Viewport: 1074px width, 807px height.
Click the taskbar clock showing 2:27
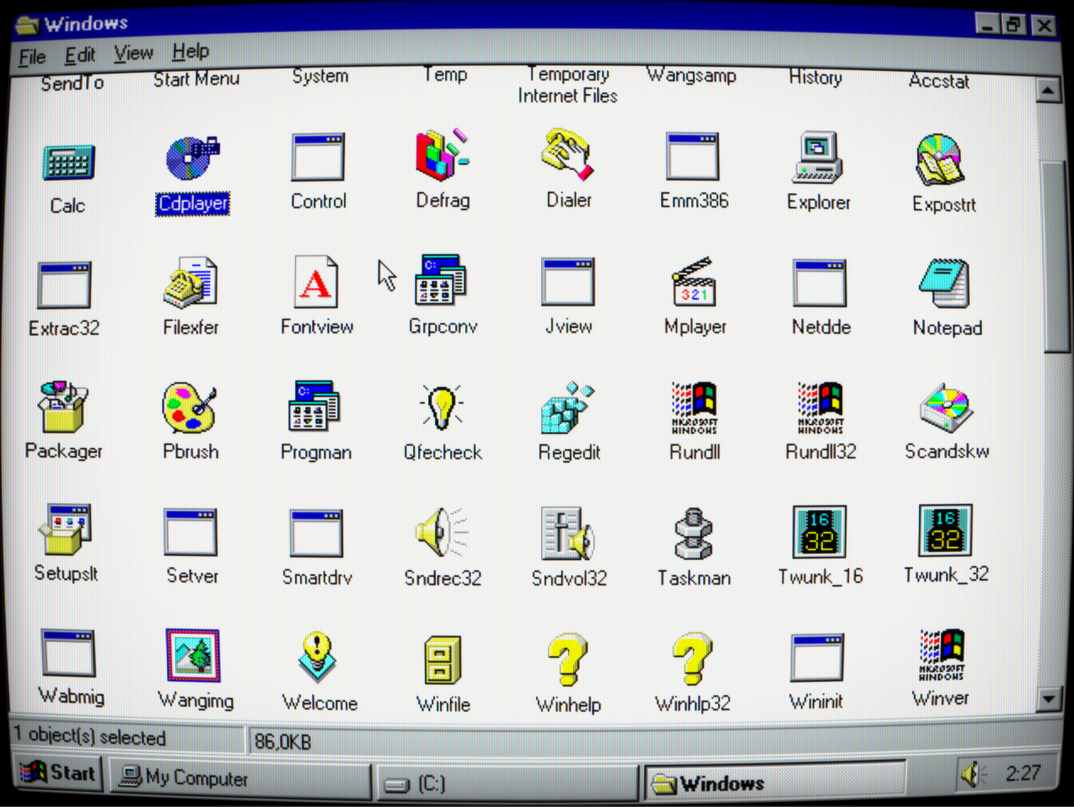[1023, 773]
